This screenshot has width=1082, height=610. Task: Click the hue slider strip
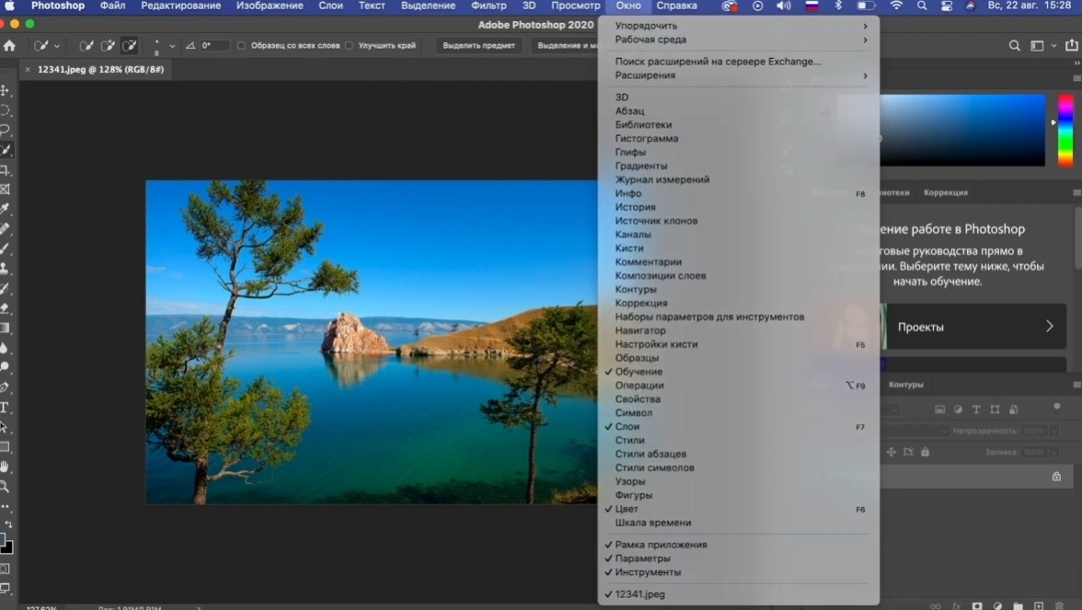pyautogui.click(x=1066, y=131)
